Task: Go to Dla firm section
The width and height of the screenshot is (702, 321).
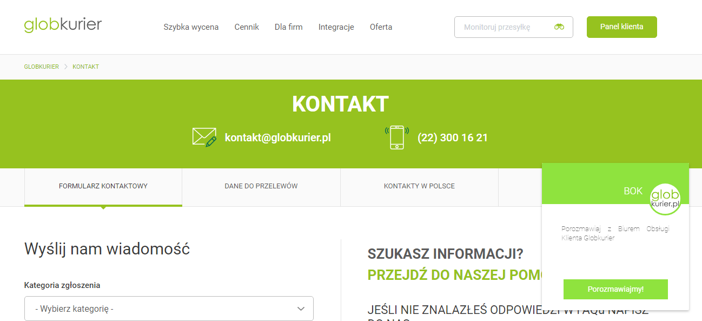Action: 288,27
